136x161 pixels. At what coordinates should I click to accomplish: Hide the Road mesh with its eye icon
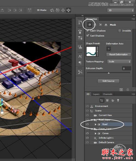coord(87,124)
